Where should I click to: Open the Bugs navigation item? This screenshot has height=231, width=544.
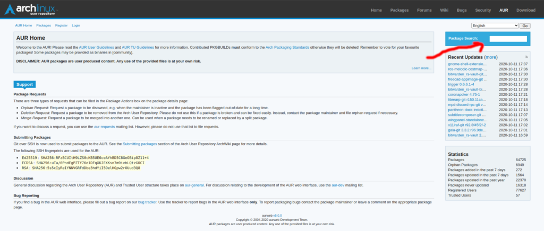(462, 10)
